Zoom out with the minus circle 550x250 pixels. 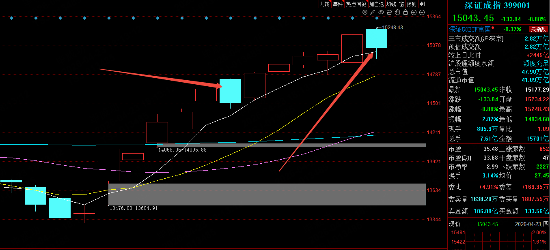[x=422, y=12]
